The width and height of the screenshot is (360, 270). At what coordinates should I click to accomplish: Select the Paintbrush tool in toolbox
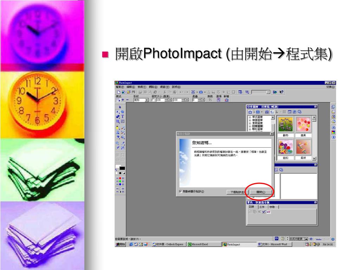123,128
